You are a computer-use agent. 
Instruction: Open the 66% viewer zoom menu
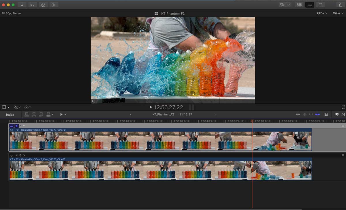click(322, 13)
